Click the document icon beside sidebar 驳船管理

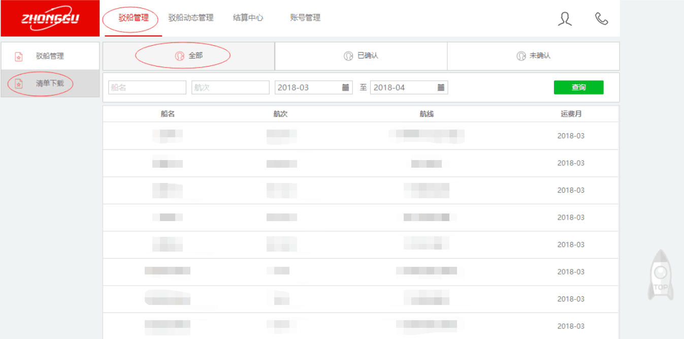coord(19,56)
